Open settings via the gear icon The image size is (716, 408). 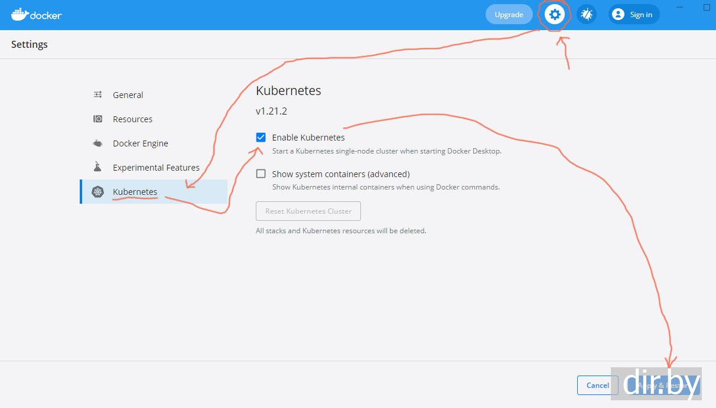[x=555, y=15]
